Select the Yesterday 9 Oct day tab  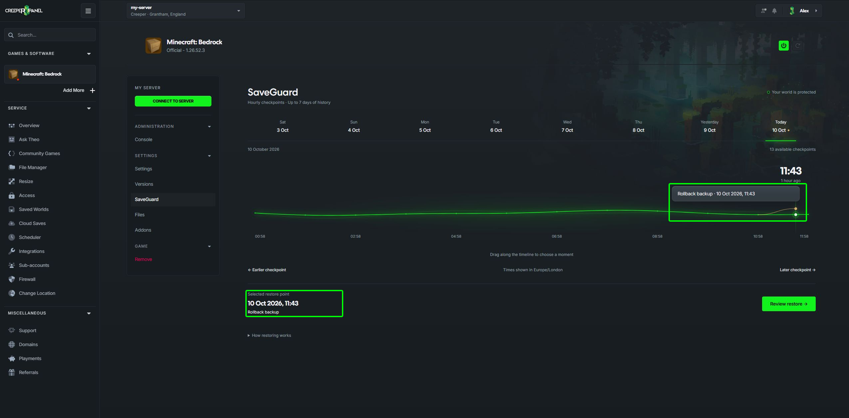coord(709,126)
